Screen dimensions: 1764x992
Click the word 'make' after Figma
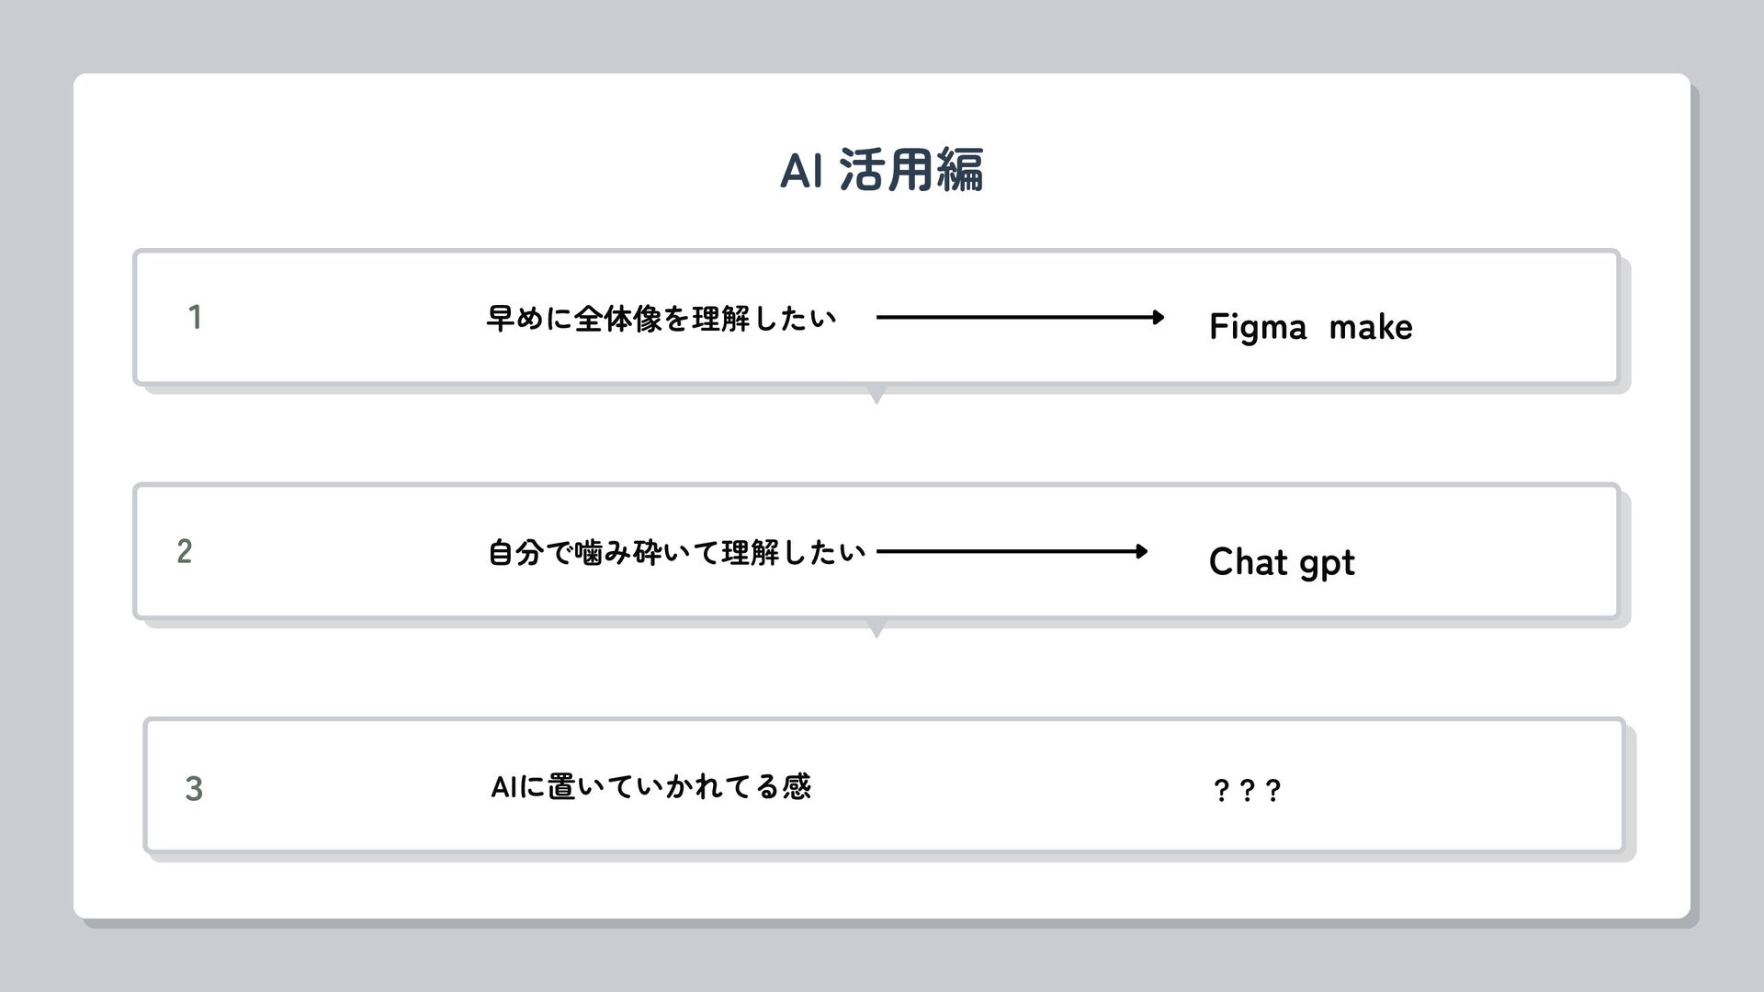tap(1370, 327)
